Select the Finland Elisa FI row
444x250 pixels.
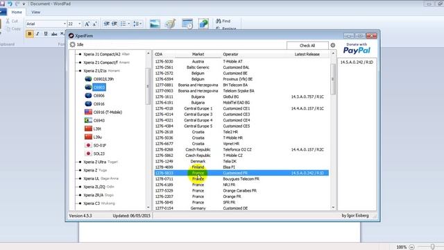click(241, 167)
